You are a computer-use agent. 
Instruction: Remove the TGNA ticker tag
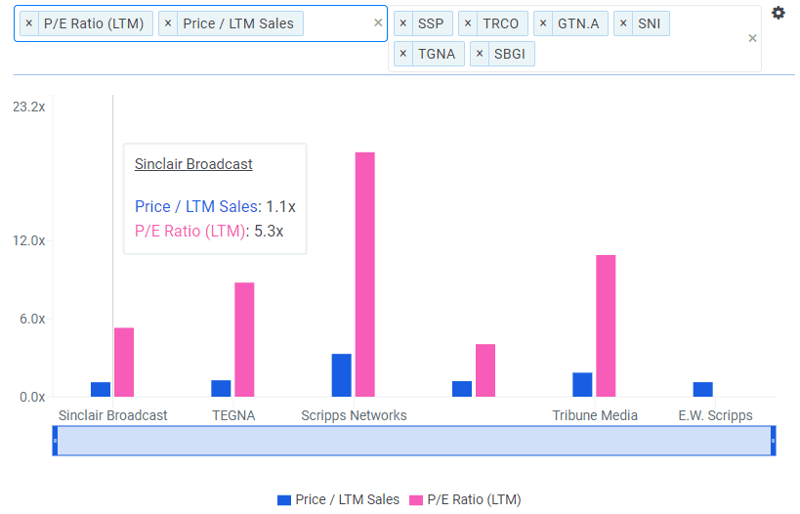click(403, 54)
